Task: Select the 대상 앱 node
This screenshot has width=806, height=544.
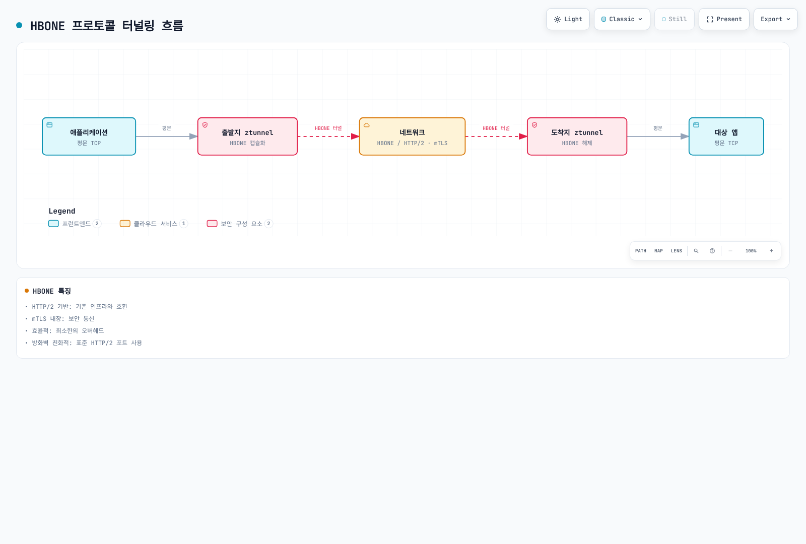Action: tap(726, 137)
